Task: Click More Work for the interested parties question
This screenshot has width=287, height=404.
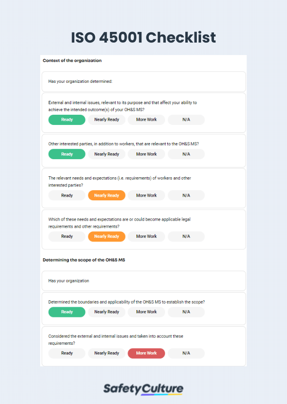Action: (x=146, y=154)
